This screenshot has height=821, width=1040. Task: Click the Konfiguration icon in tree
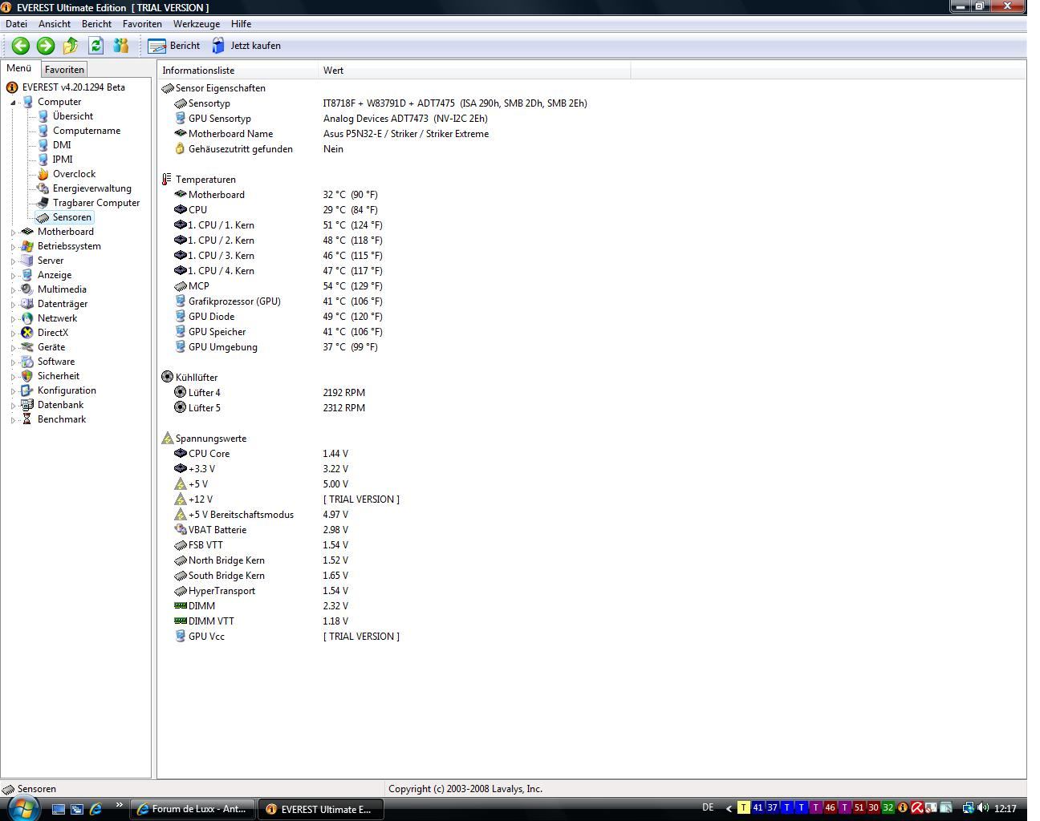(x=27, y=390)
